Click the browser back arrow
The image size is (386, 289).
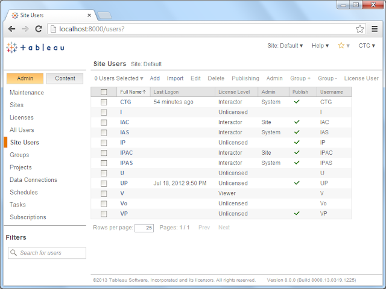tap(11, 29)
